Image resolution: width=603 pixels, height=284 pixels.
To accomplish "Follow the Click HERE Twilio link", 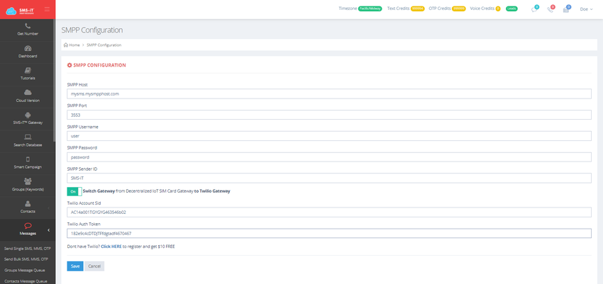I will pyautogui.click(x=111, y=246).
